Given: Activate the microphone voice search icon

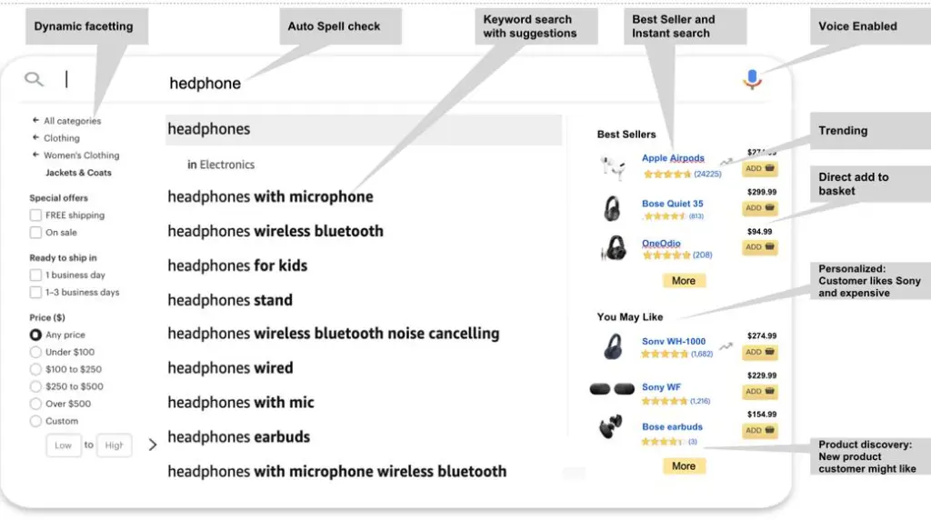Looking at the screenshot, I should [x=752, y=79].
